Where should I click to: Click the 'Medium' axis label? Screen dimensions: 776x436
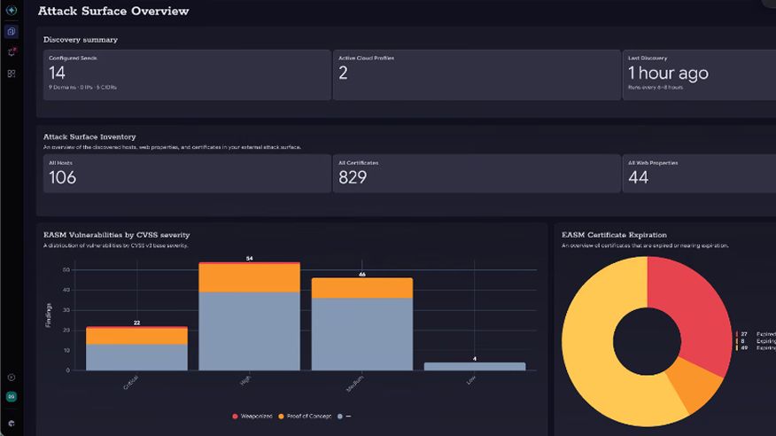(355, 384)
